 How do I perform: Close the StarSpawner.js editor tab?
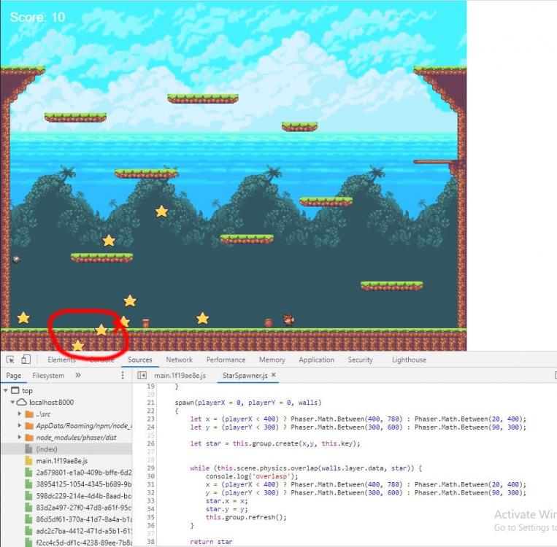(x=274, y=375)
